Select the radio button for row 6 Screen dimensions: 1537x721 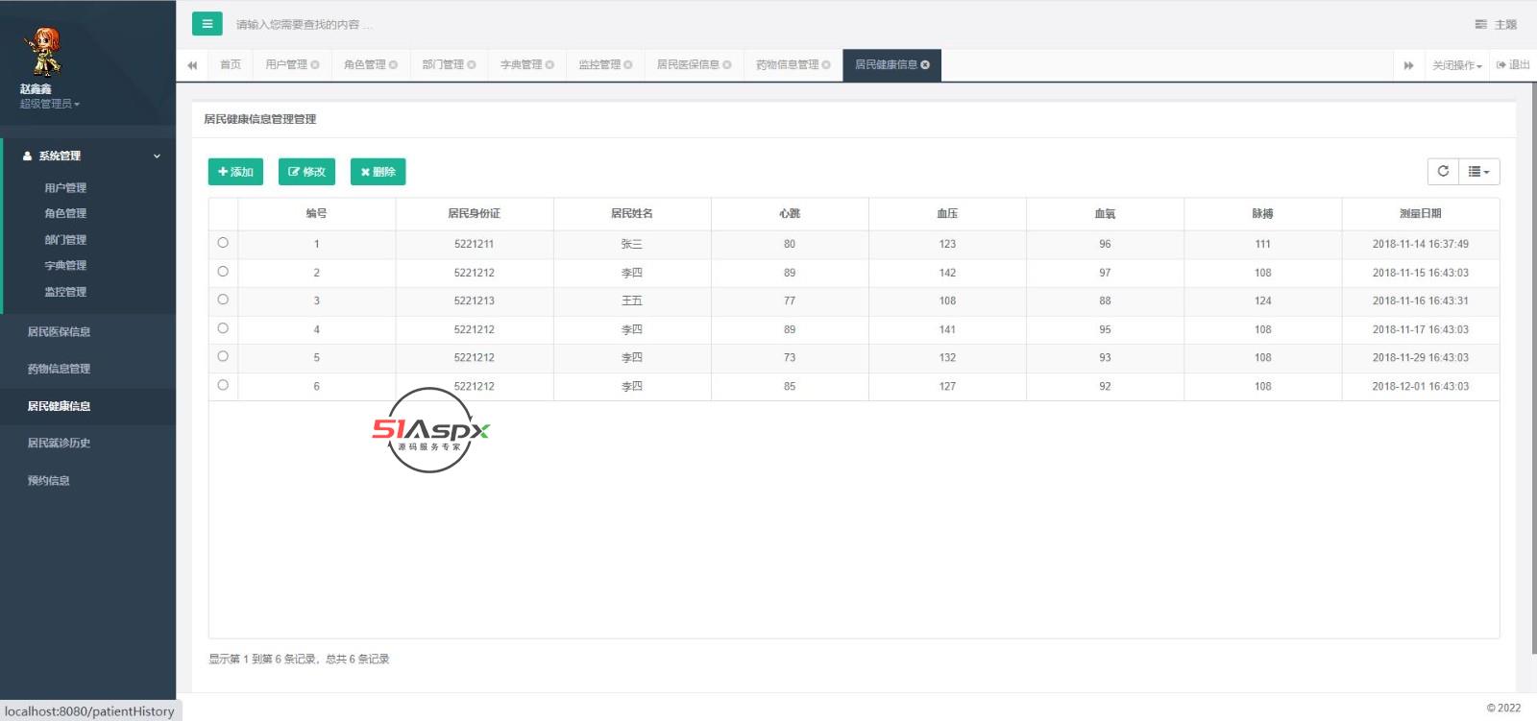pos(223,385)
